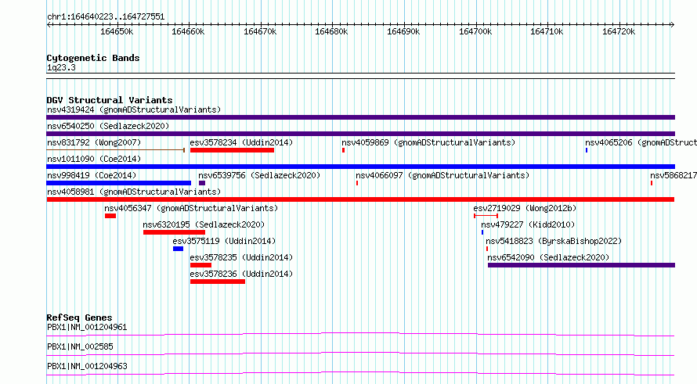Click the 164660k ruler position
This screenshot has height=384, width=697.
tap(188, 32)
